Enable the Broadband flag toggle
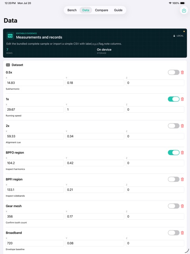Viewport: 190px width, 254px height. 173,233
